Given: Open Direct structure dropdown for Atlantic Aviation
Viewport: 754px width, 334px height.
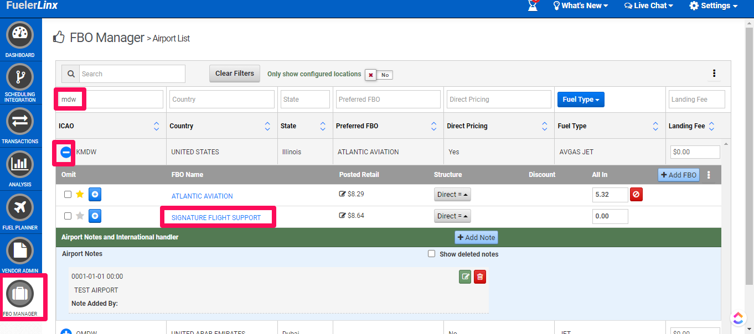Looking at the screenshot, I should pyautogui.click(x=452, y=195).
